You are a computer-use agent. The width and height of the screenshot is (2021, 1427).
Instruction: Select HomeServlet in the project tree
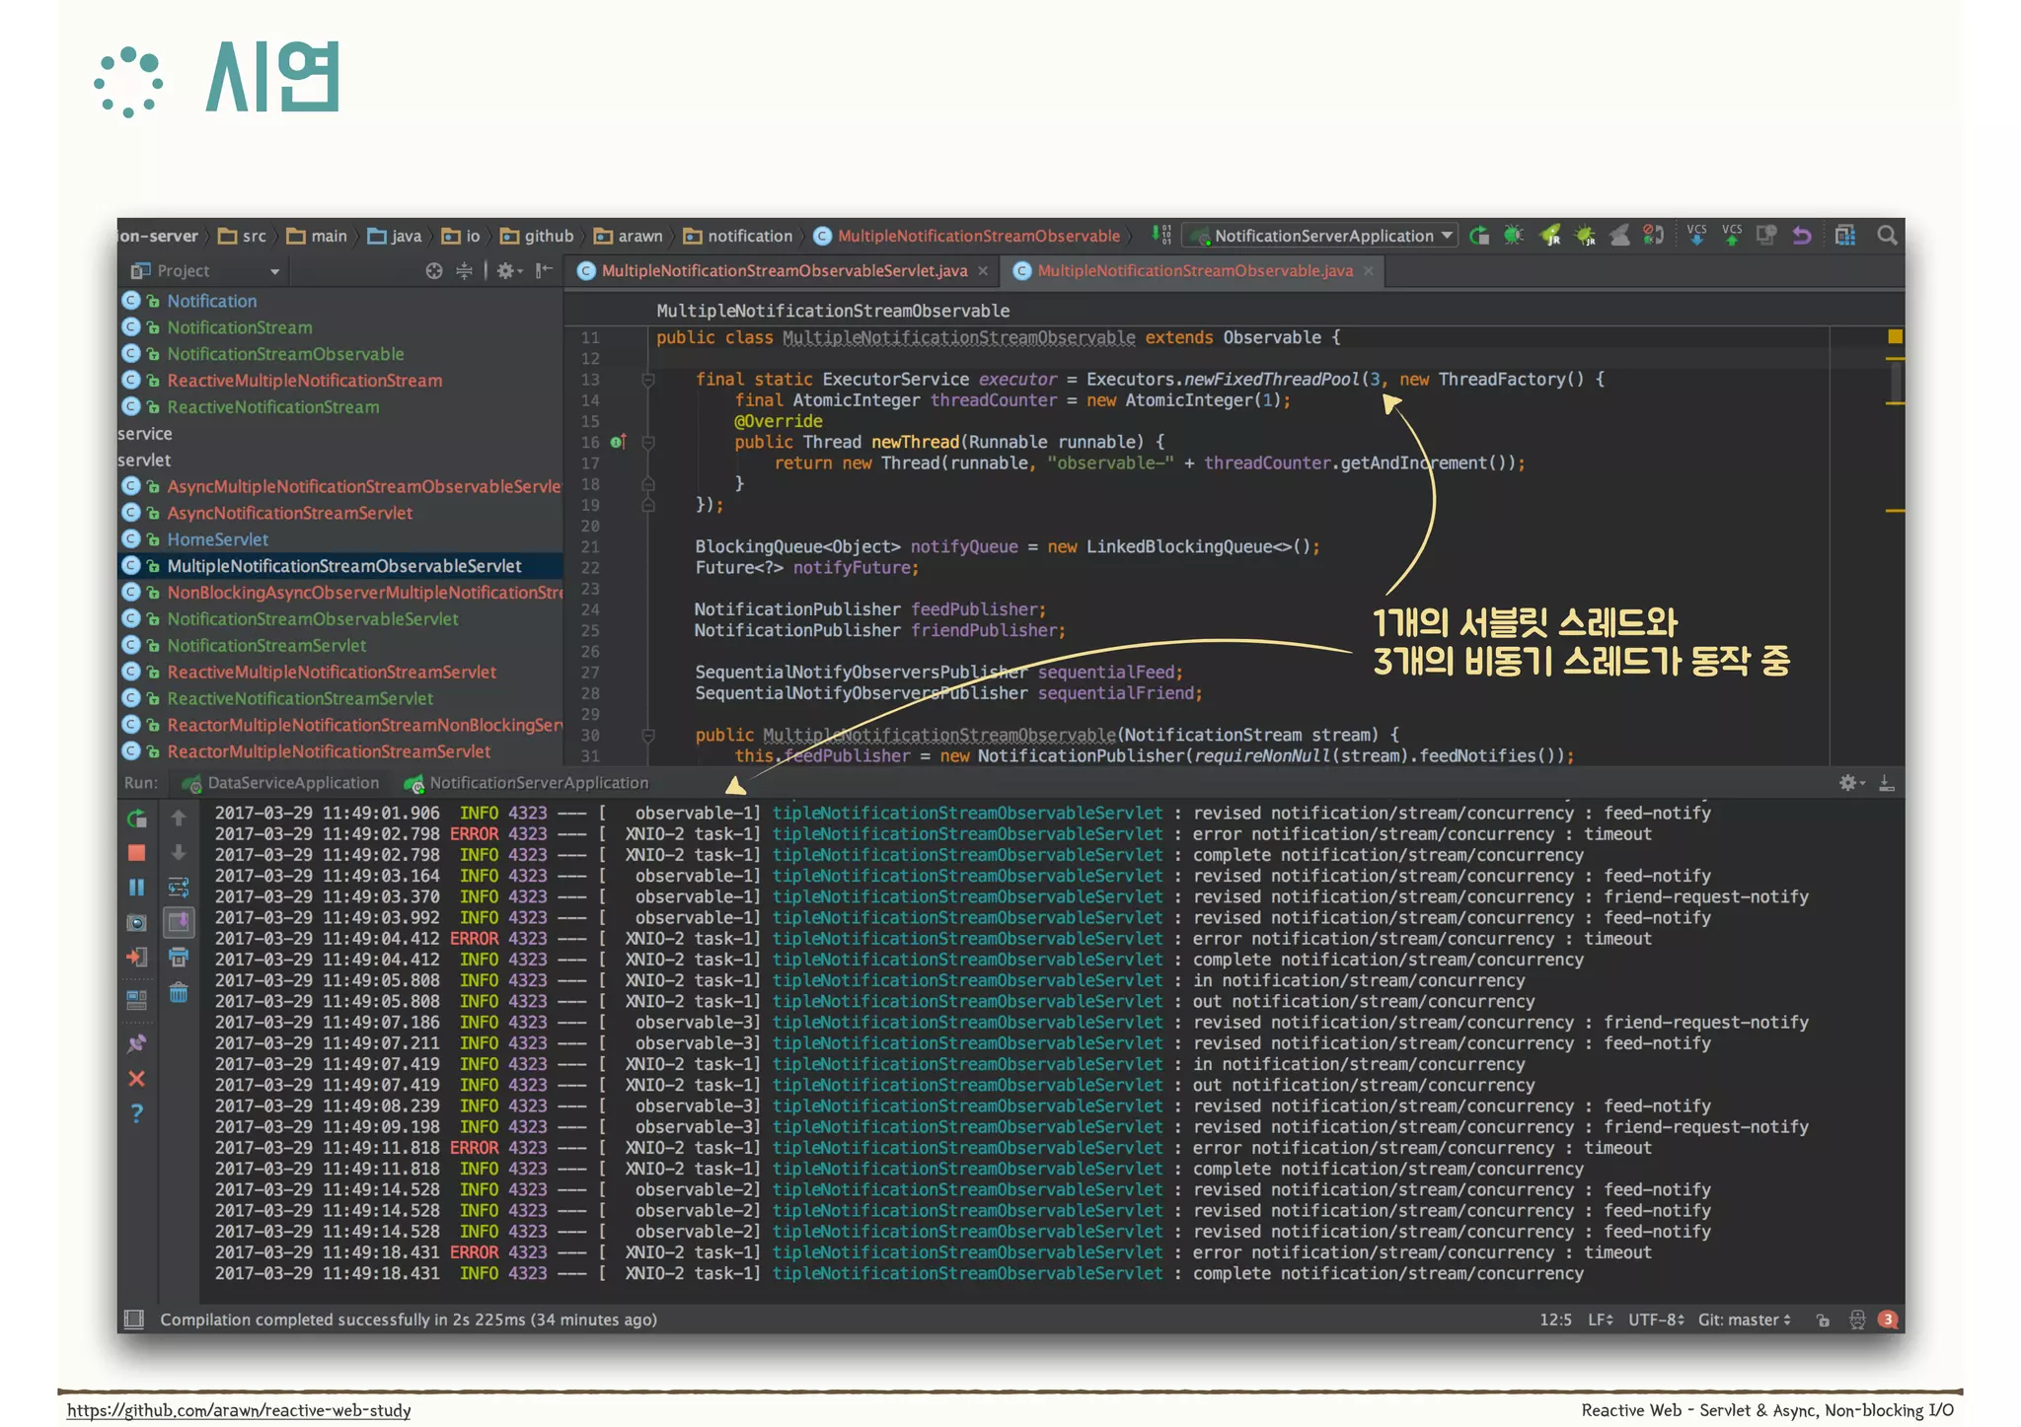pos(217,539)
